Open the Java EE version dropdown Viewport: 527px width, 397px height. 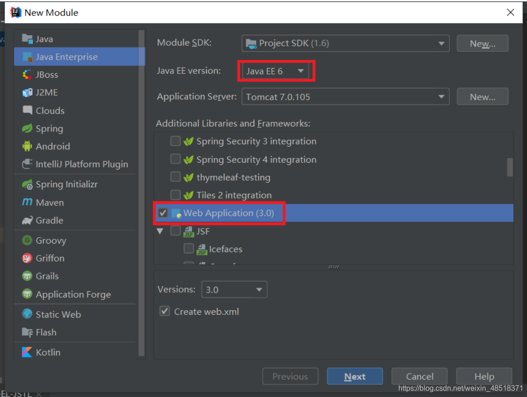point(275,71)
